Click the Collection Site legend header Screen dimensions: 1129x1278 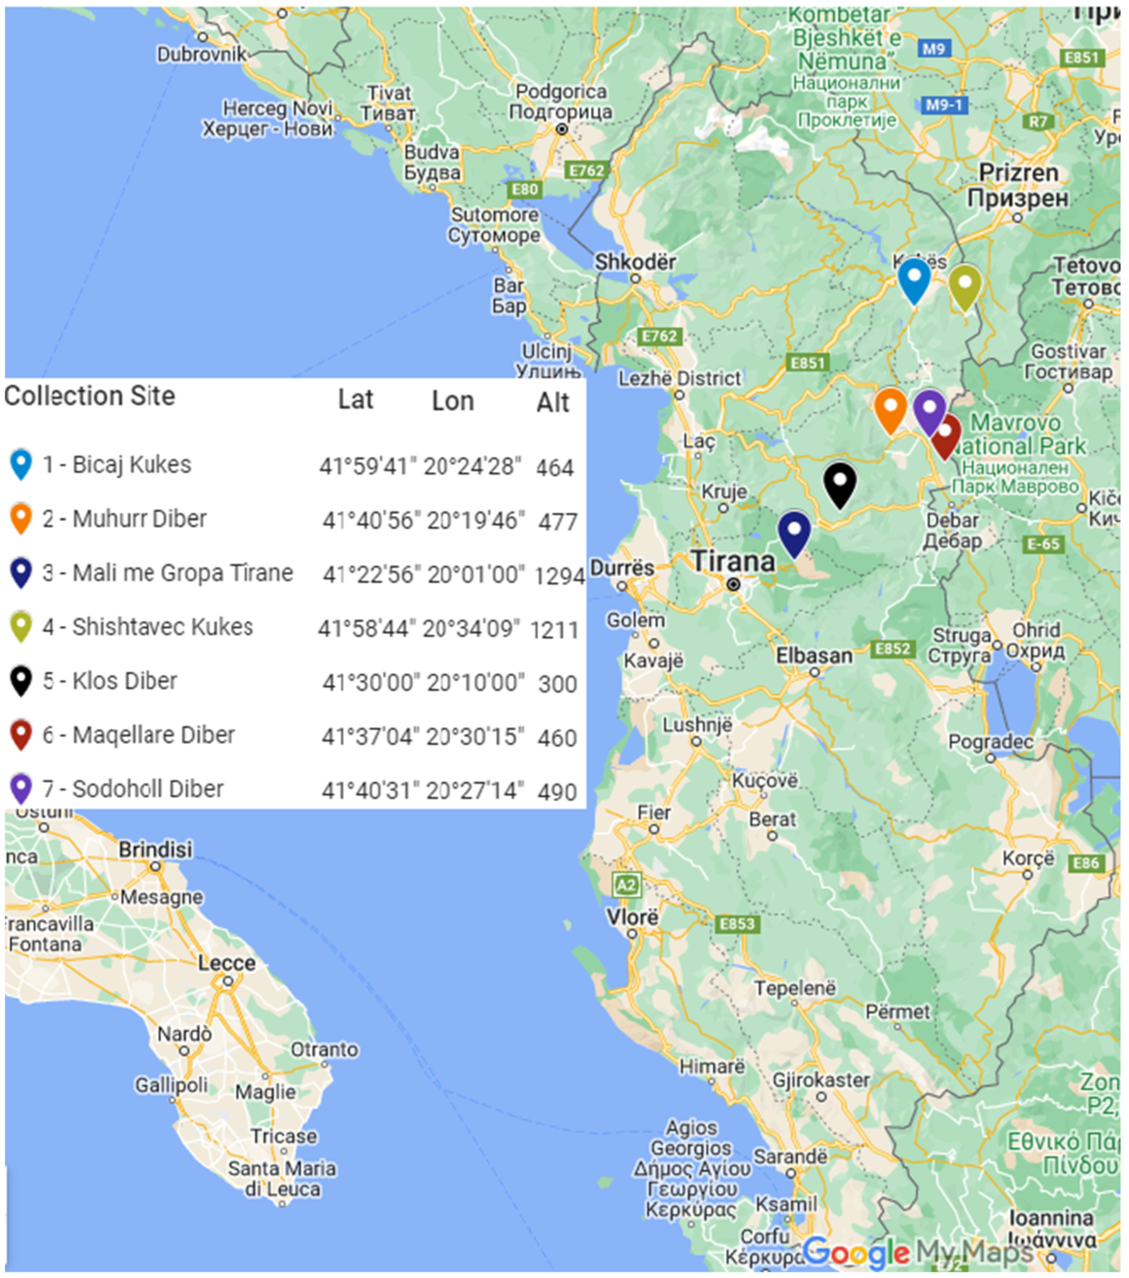pos(89,396)
